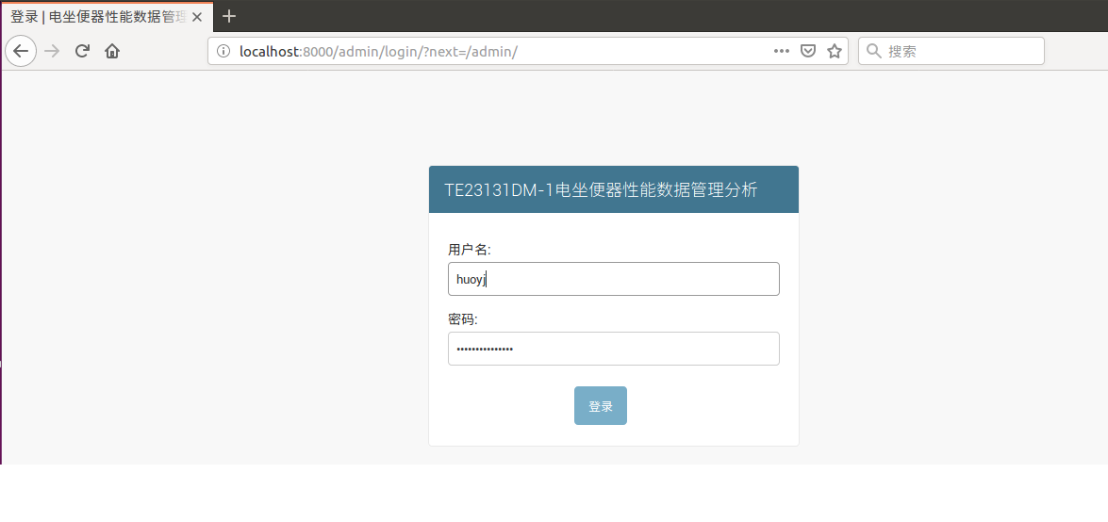Focus the 密码 password field
Viewport: 1108px width, 522px height.
[613, 349]
